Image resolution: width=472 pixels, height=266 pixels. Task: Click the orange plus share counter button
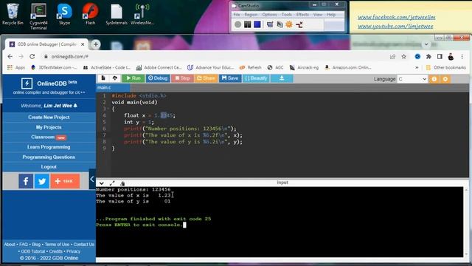[65, 181]
